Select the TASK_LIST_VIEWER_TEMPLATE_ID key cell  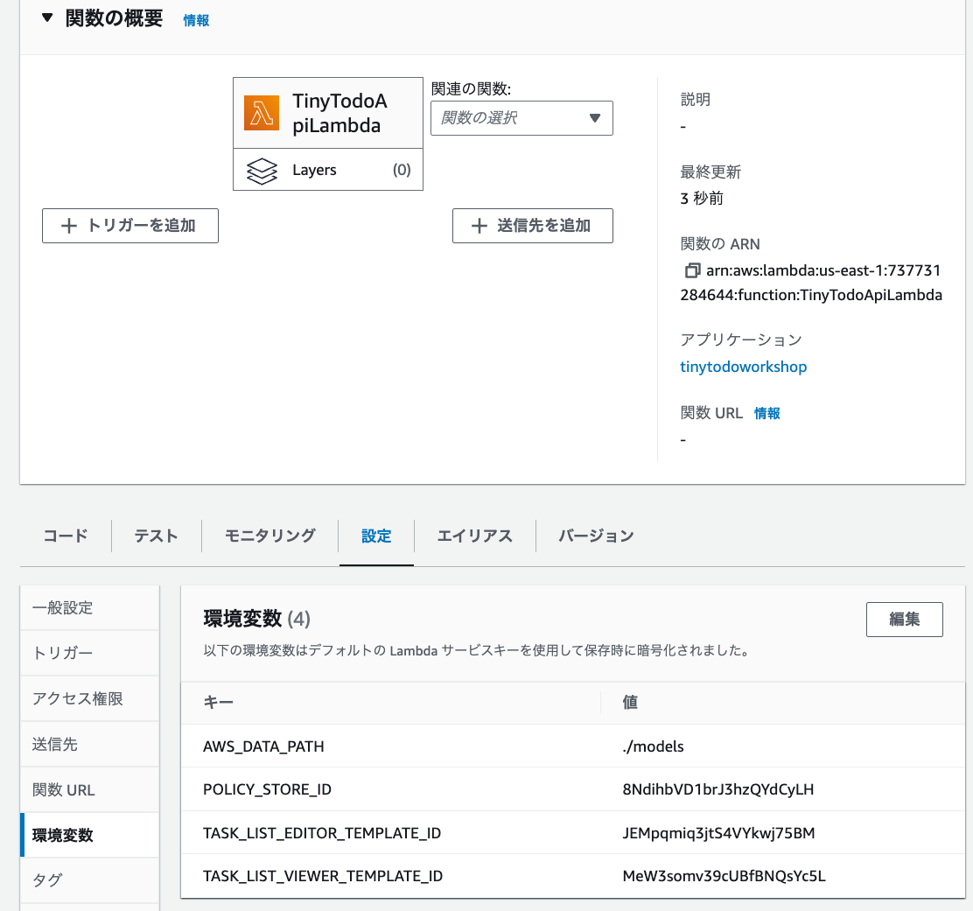pos(323,876)
